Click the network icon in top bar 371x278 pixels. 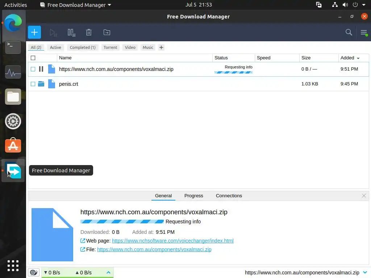335,5
